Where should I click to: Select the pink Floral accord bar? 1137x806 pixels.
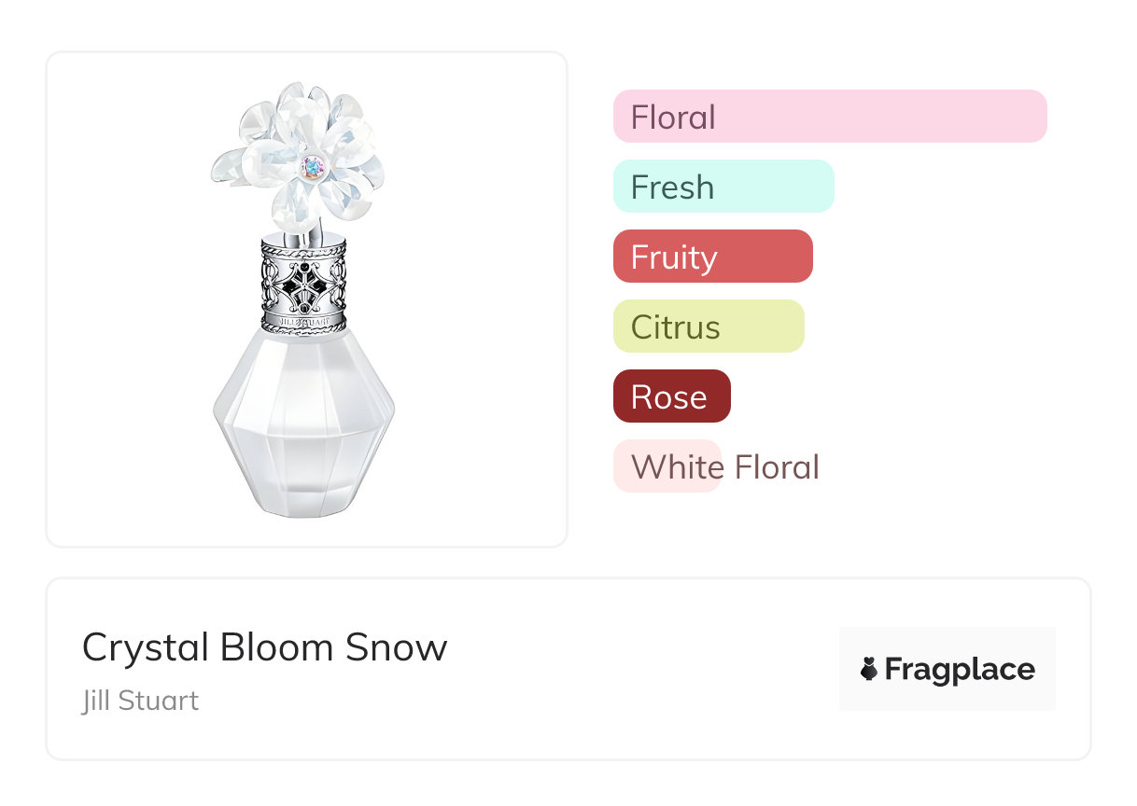tap(829, 117)
